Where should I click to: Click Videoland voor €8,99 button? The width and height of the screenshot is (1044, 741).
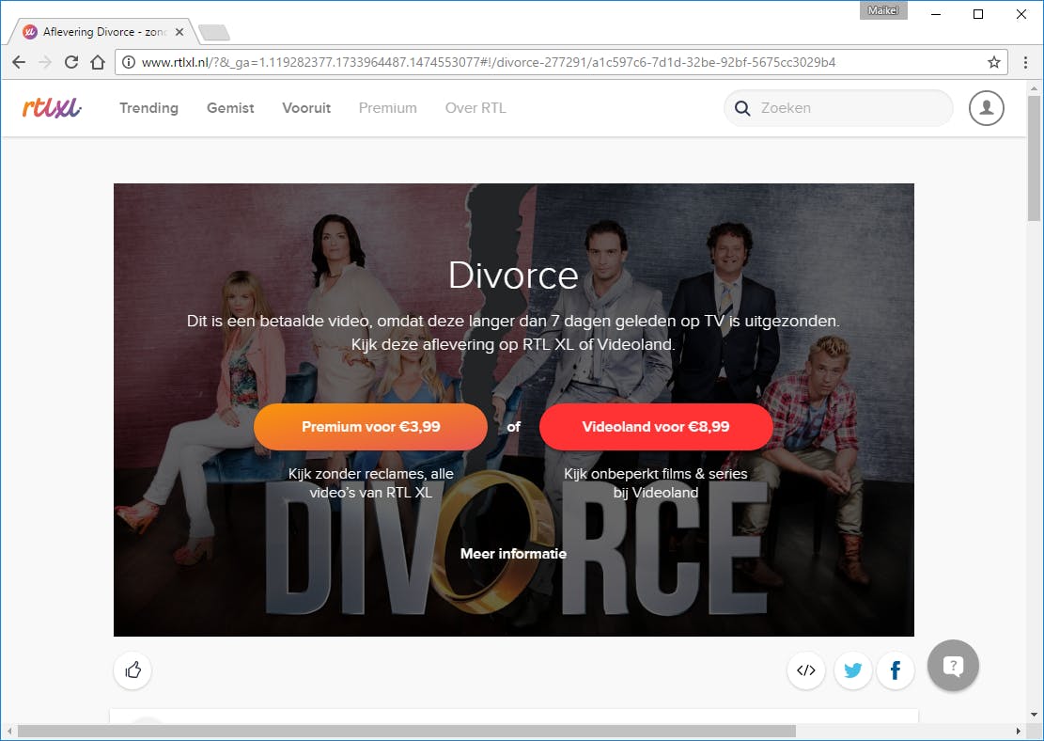[x=656, y=427]
